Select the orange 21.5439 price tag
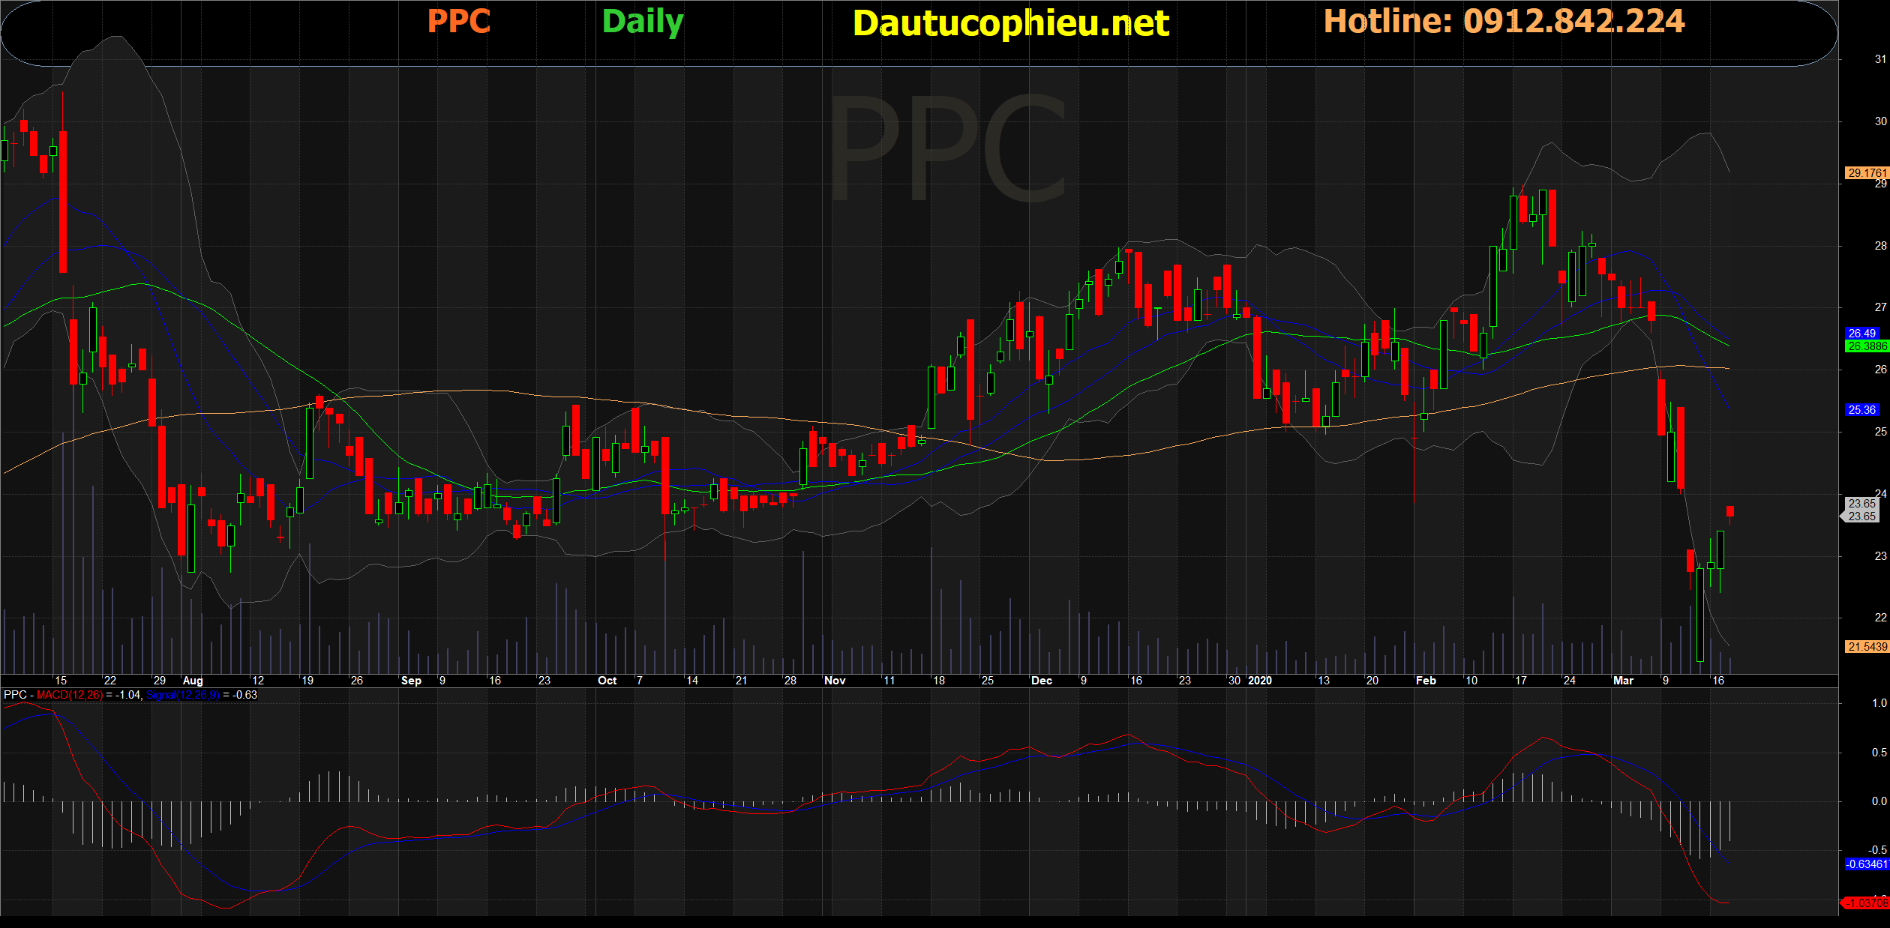 pyautogui.click(x=1866, y=646)
